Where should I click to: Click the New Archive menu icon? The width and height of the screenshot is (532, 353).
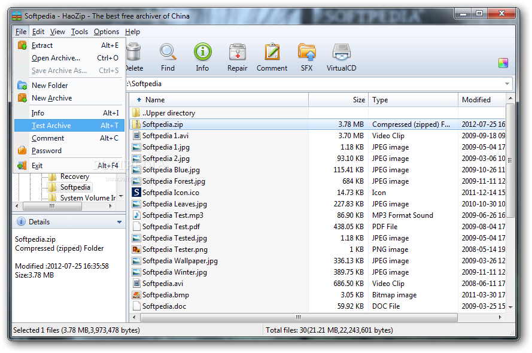coord(22,98)
